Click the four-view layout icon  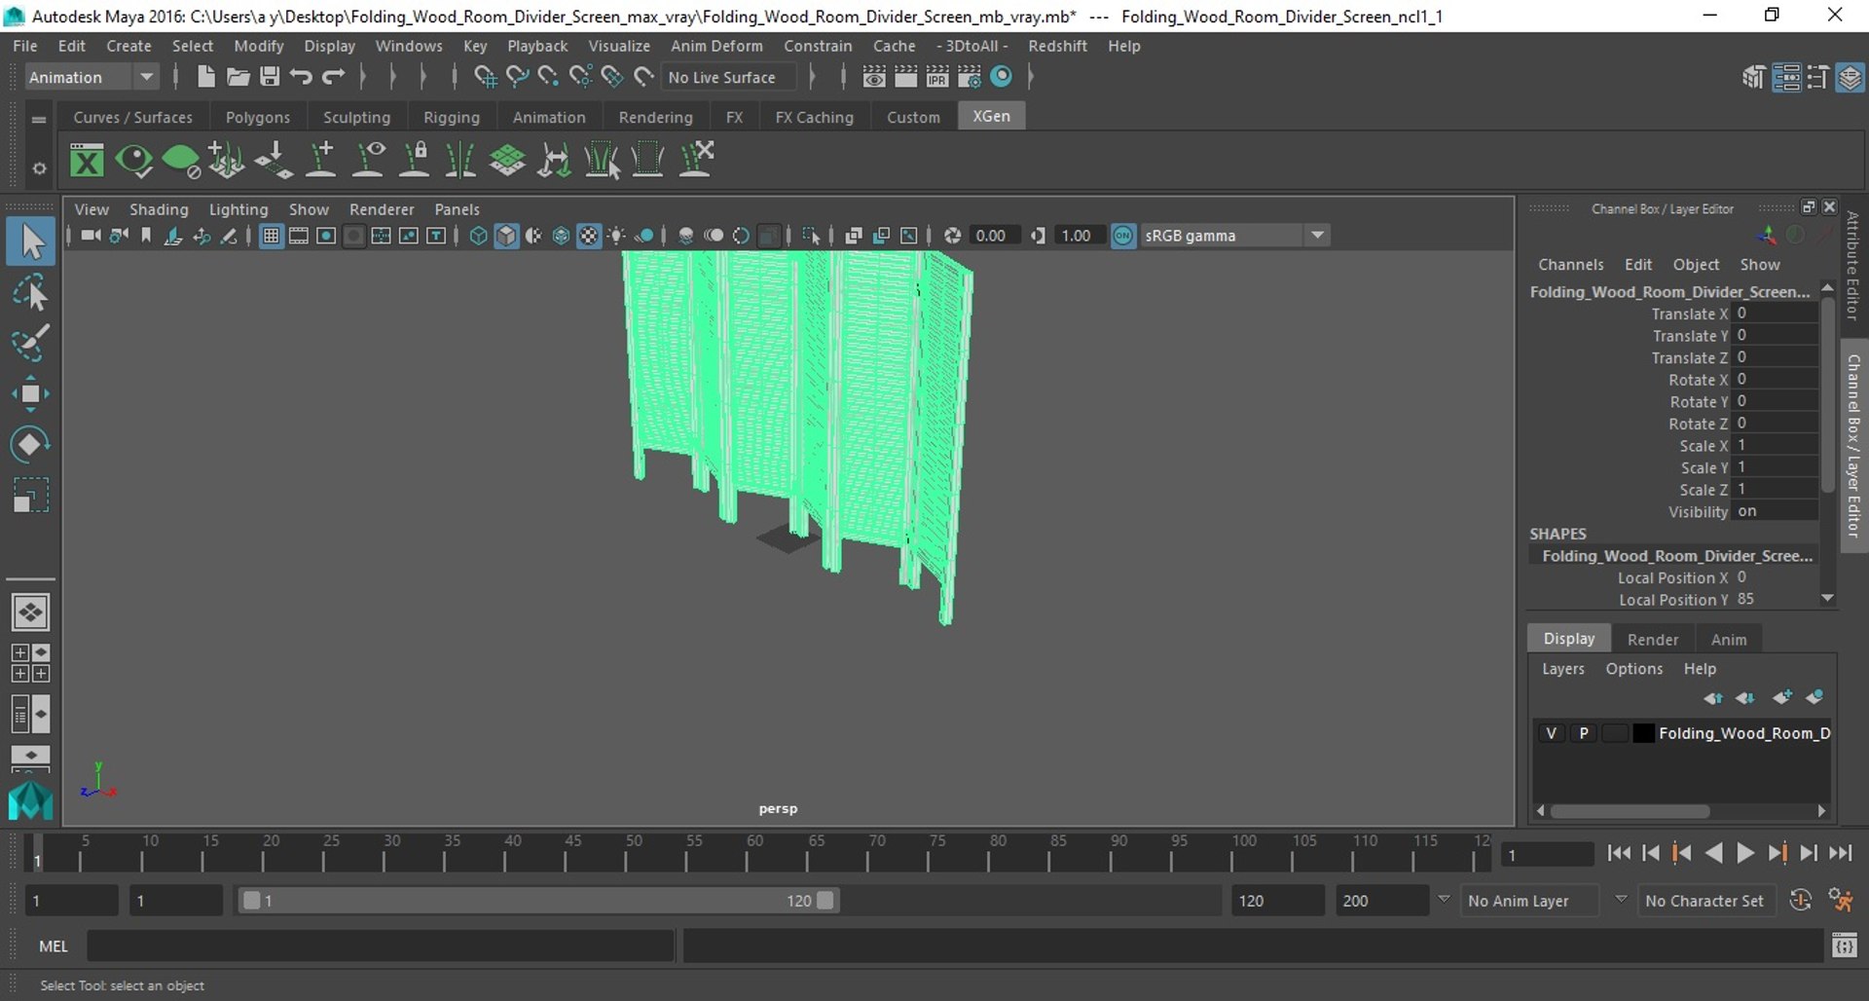tap(30, 663)
